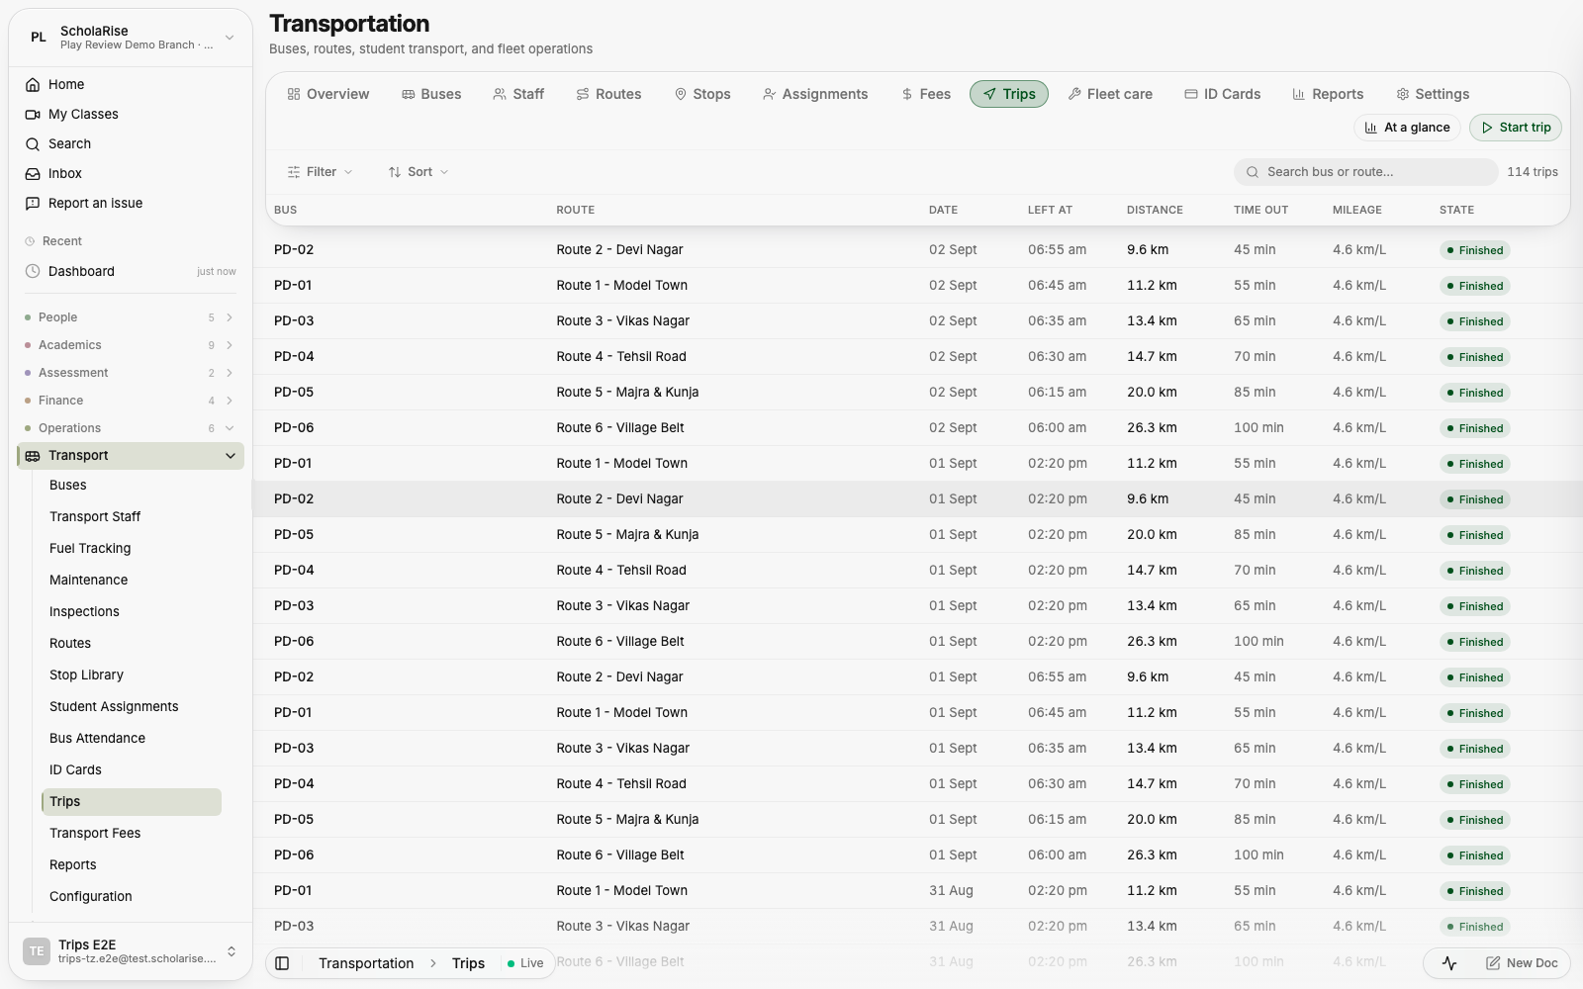Click the Fees tab dollar icon

click(x=907, y=94)
